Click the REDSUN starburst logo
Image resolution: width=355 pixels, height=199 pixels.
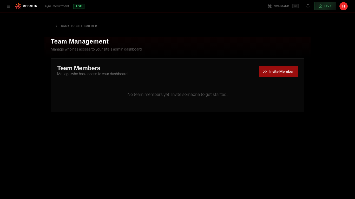18,6
